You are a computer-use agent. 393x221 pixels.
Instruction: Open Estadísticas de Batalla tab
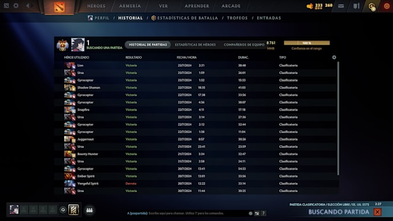pos(185,18)
